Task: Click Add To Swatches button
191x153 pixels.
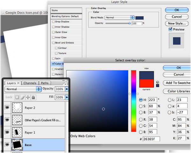Action: pos(177,83)
